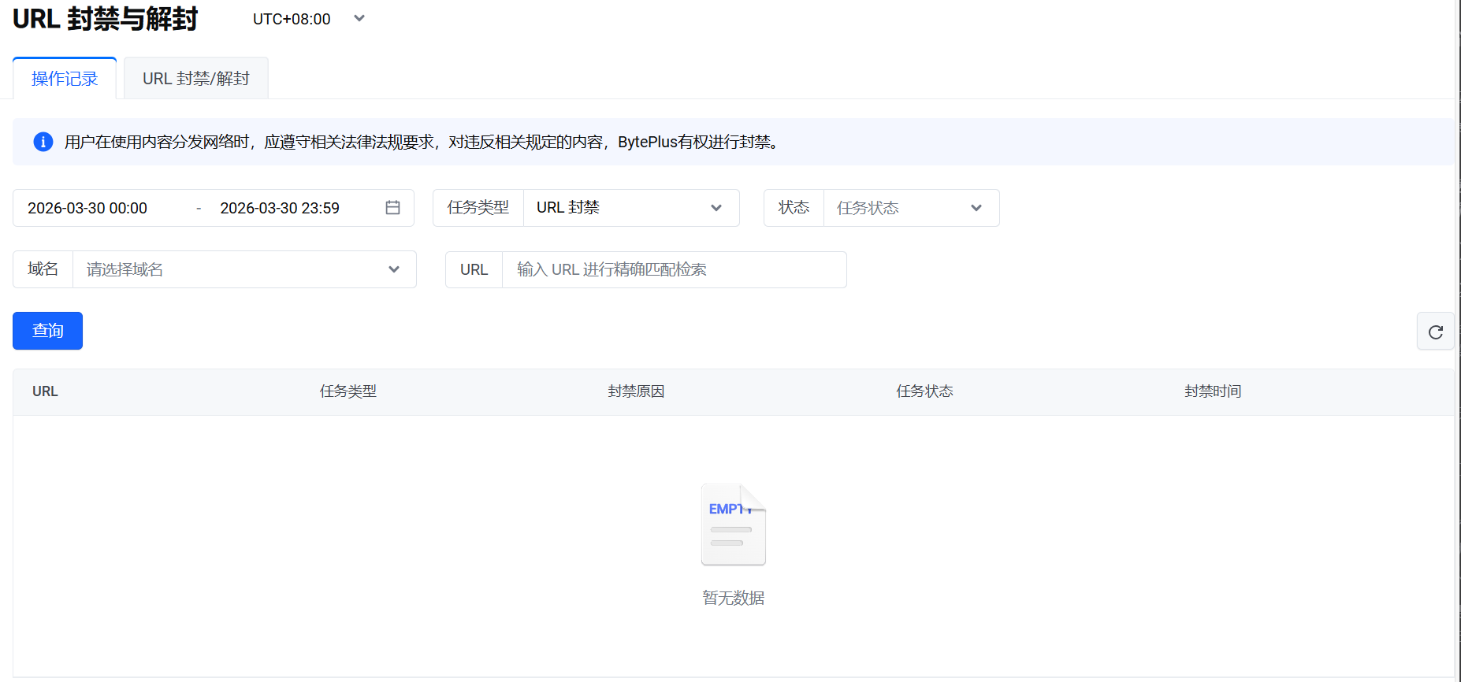The image size is (1461, 682).
Task: Expand the 请选择域名 domain selector
Action: click(x=243, y=269)
